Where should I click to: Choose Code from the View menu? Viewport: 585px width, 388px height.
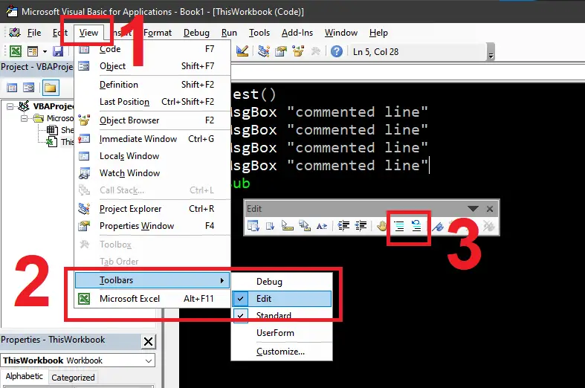pyautogui.click(x=153, y=49)
